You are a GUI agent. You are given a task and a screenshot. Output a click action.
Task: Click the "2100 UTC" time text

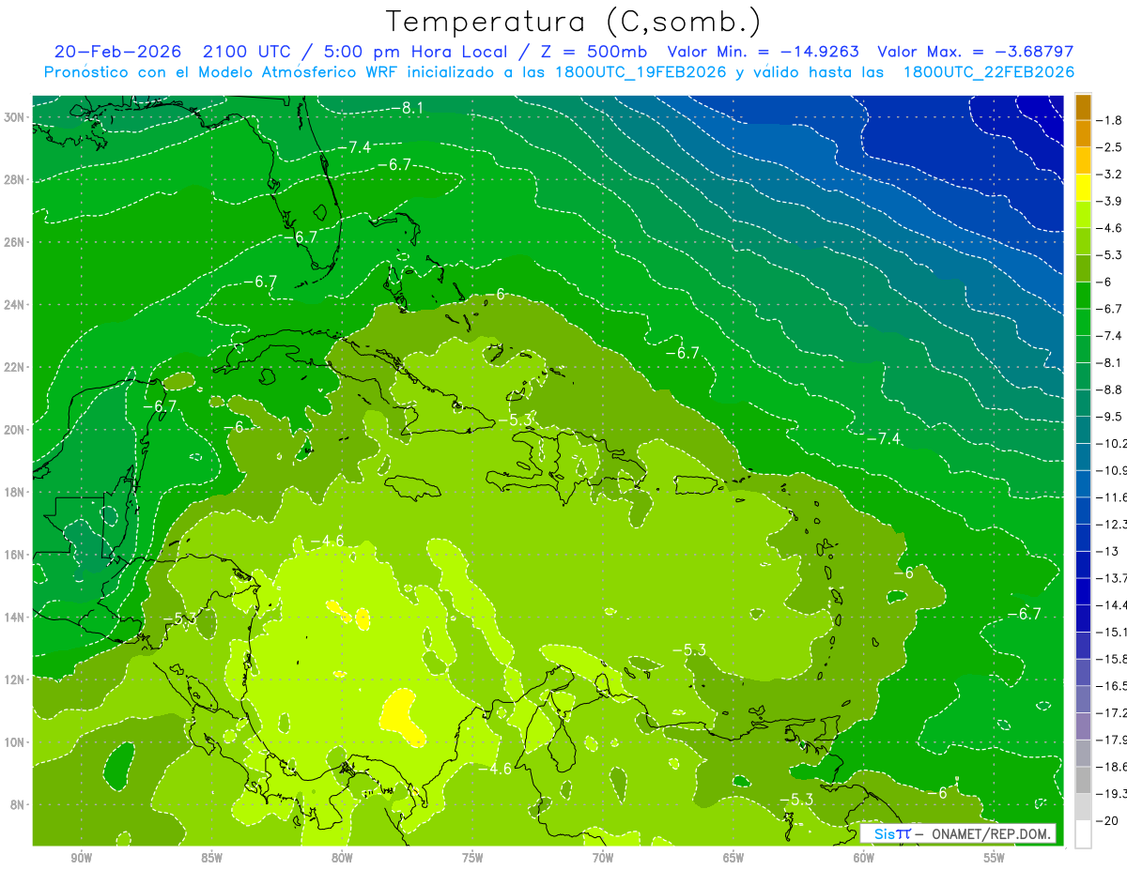(x=247, y=52)
